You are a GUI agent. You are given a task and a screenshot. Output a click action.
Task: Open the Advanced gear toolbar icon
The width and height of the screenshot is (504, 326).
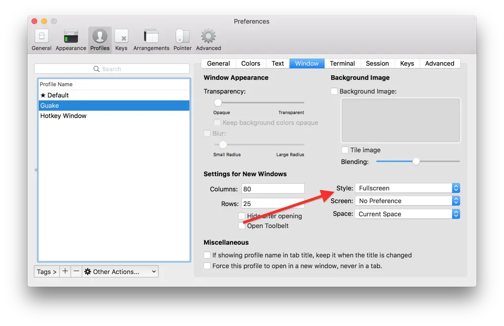click(x=208, y=40)
